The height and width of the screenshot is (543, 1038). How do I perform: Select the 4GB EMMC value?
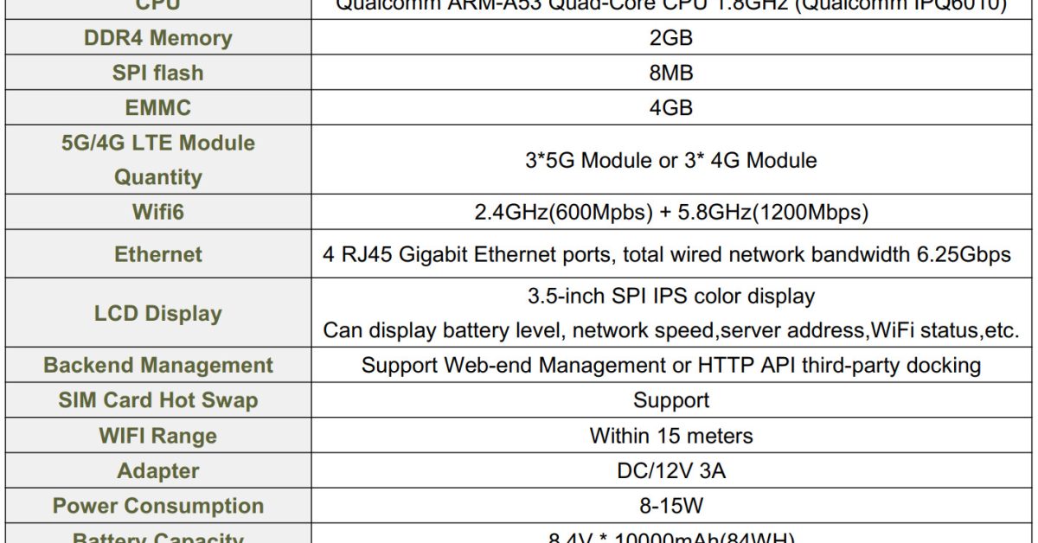tap(670, 108)
